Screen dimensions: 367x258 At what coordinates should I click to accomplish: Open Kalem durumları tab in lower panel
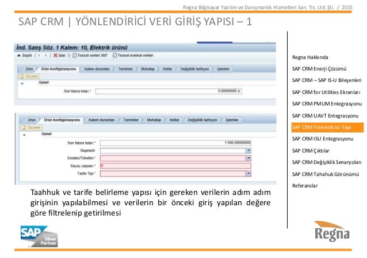pyautogui.click(x=102, y=120)
